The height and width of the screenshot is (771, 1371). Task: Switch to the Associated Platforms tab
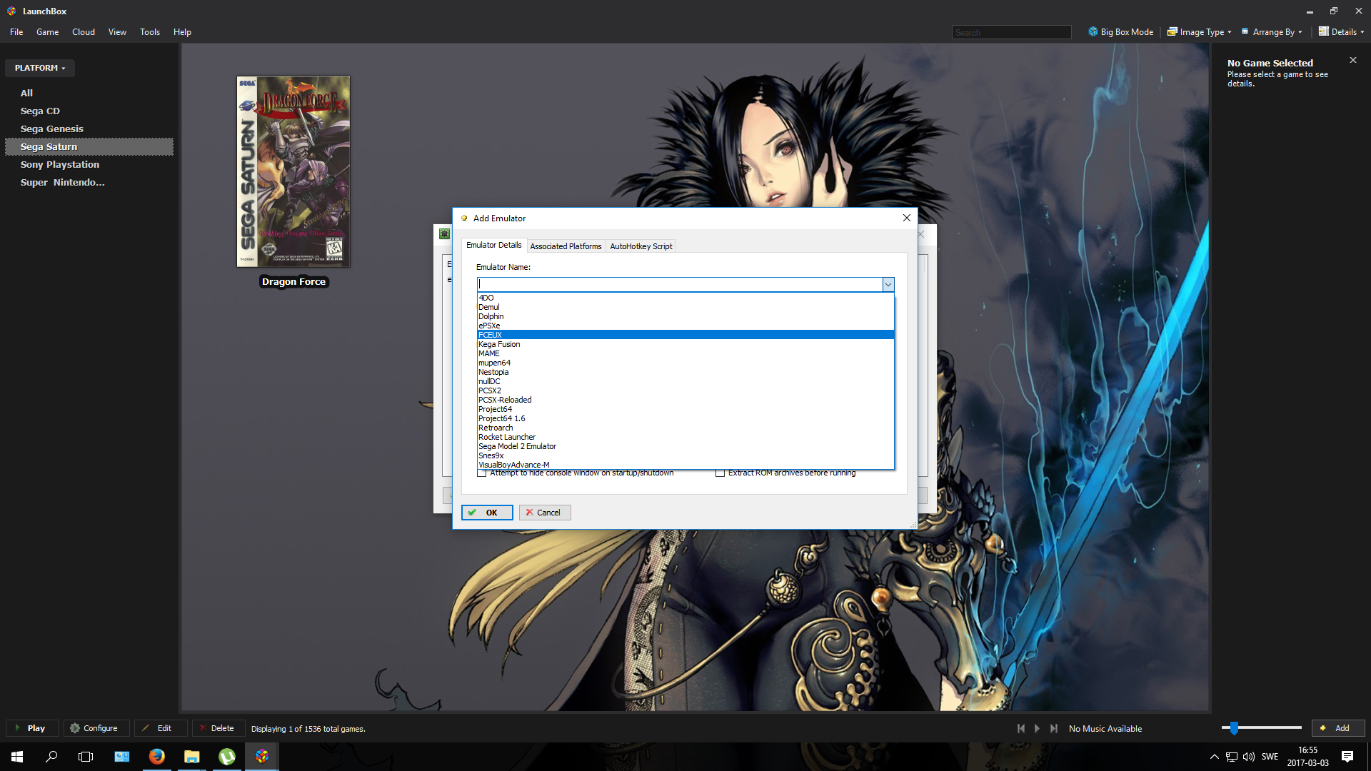(566, 246)
